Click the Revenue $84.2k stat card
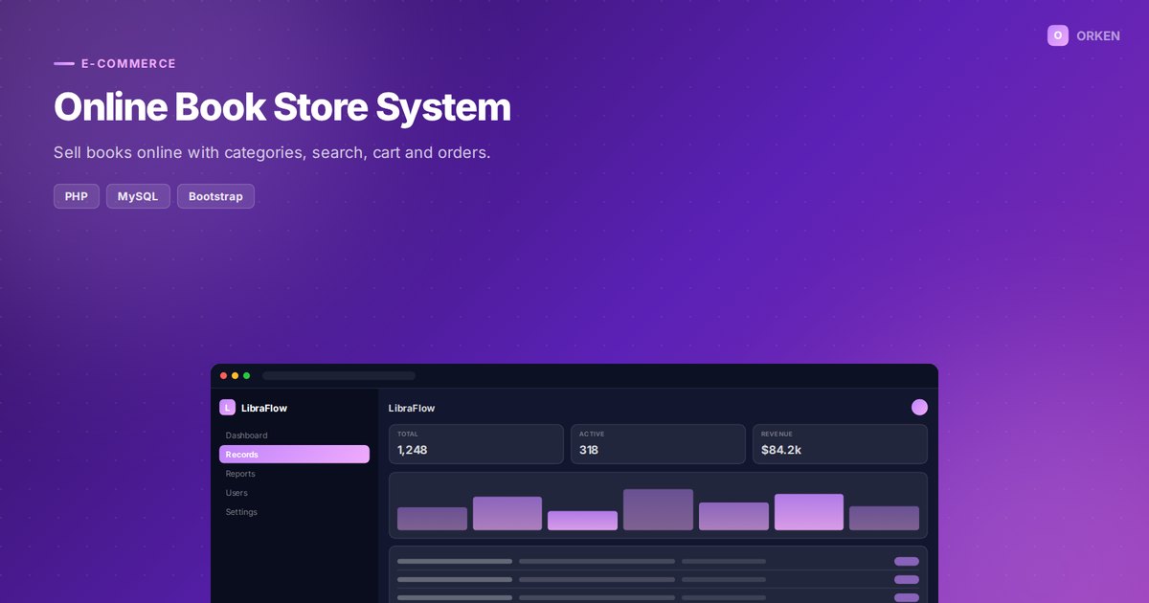Screen dimensions: 1149x603 (840, 444)
